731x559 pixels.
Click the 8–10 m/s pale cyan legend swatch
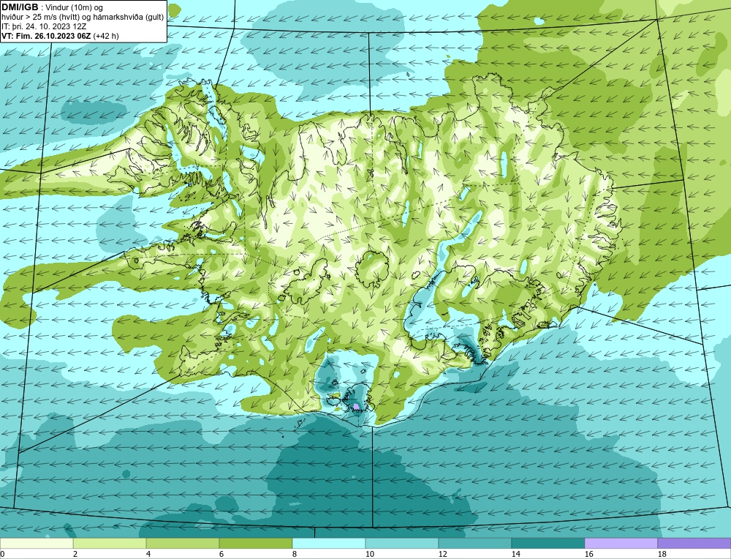pos(329,544)
